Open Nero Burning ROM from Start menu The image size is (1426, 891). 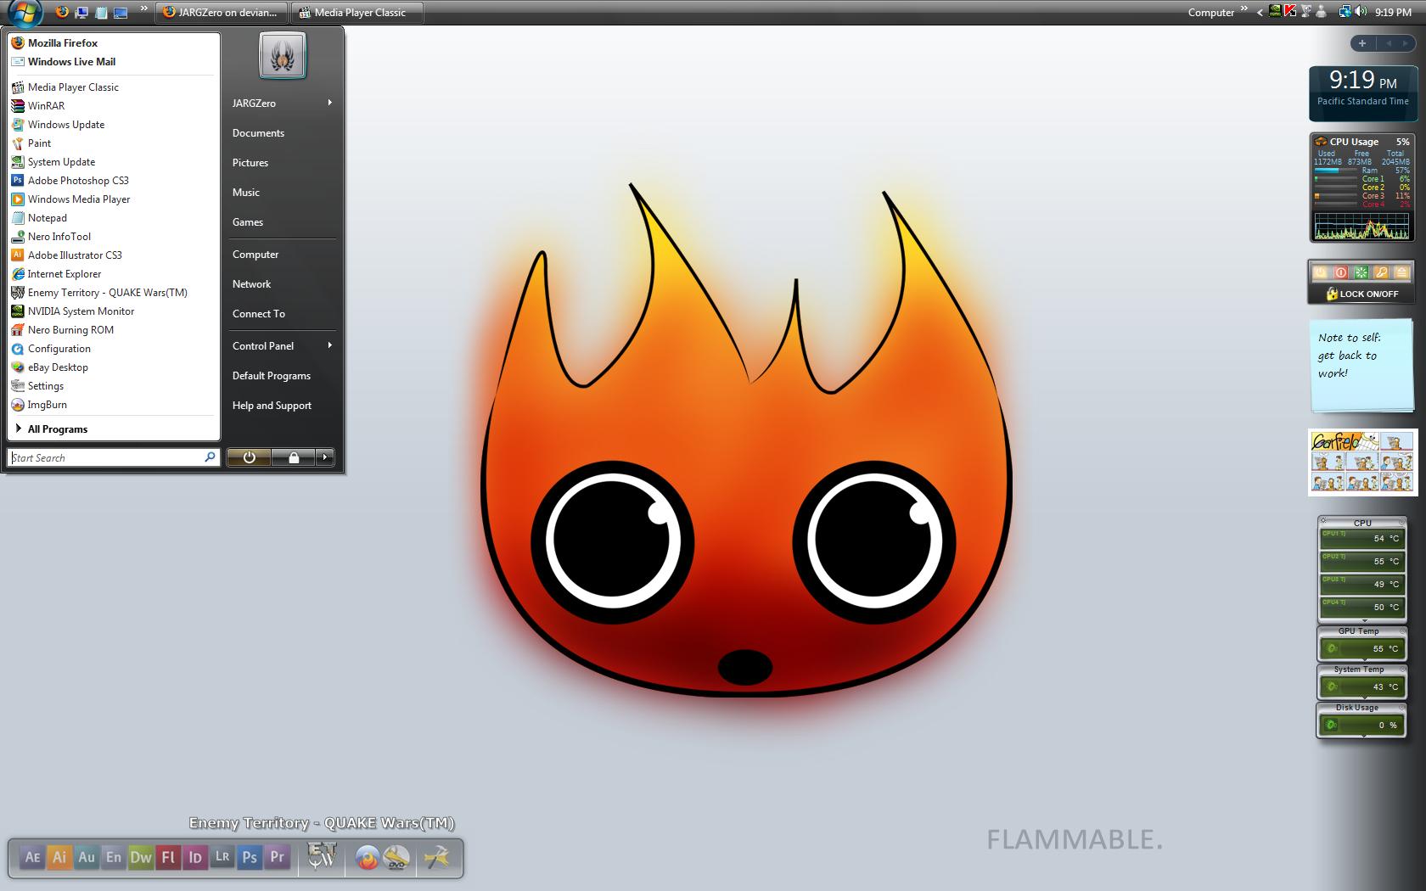(113, 330)
